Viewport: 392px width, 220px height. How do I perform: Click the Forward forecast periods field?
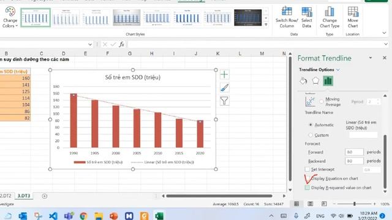point(354,152)
